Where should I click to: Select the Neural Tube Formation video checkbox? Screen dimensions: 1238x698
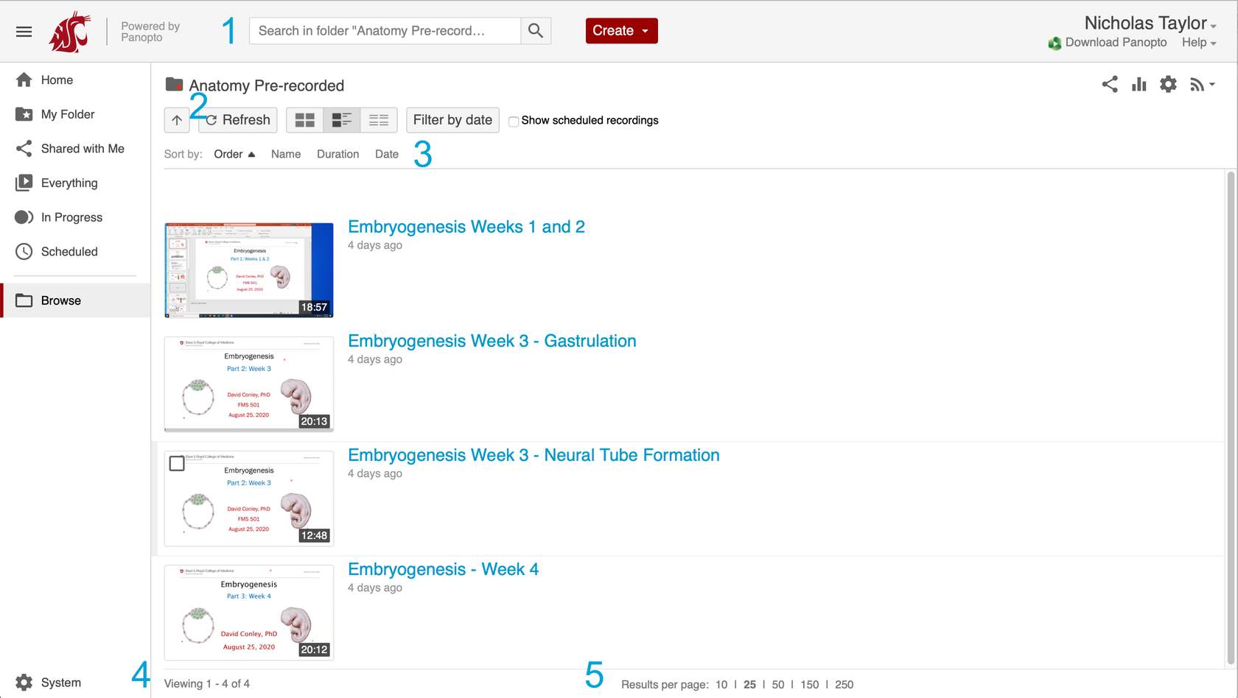(177, 464)
